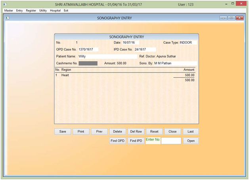Click the Patient Name field
The height and width of the screenshot is (180, 249).
[102, 57]
